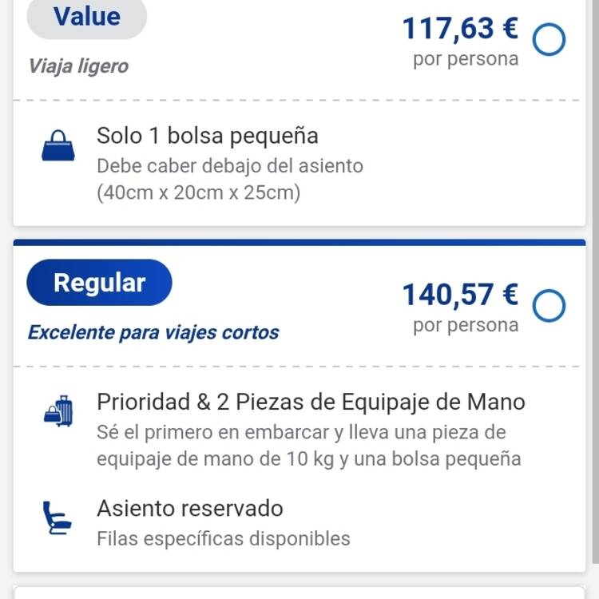This screenshot has height=599, width=599.
Task: Click the vertical scrollbar at right edge
Action: (596, 283)
